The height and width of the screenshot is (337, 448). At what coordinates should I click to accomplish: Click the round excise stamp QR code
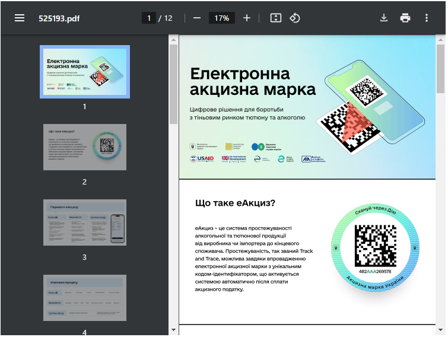click(x=375, y=246)
